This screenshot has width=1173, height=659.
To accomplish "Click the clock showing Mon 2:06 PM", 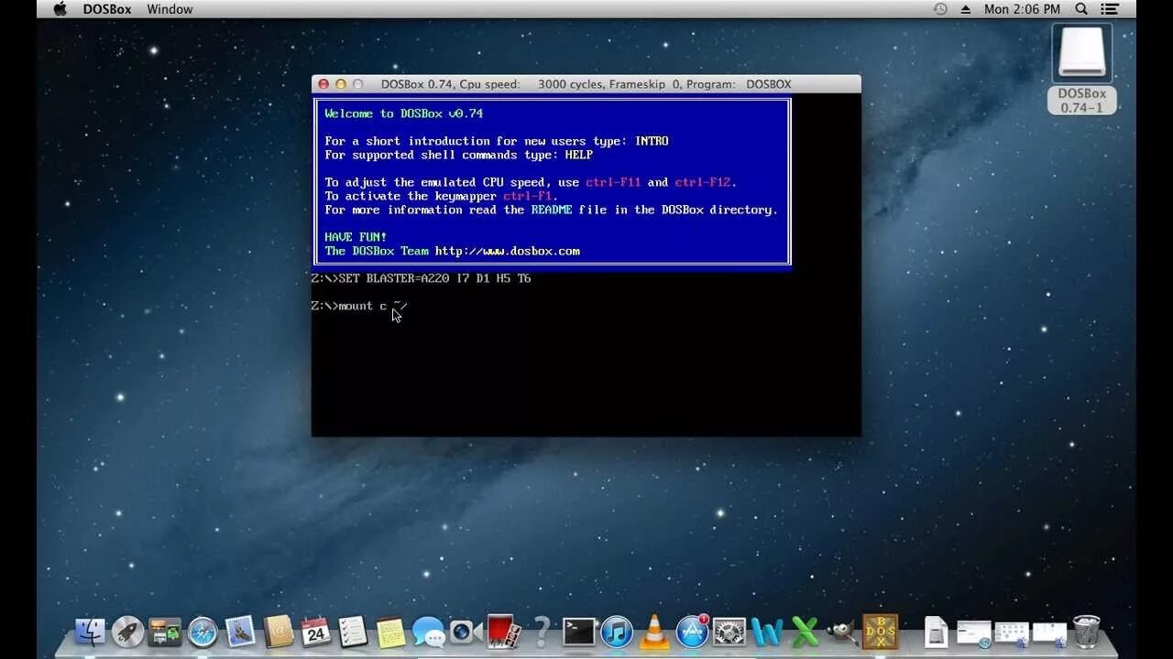I will tap(1022, 9).
